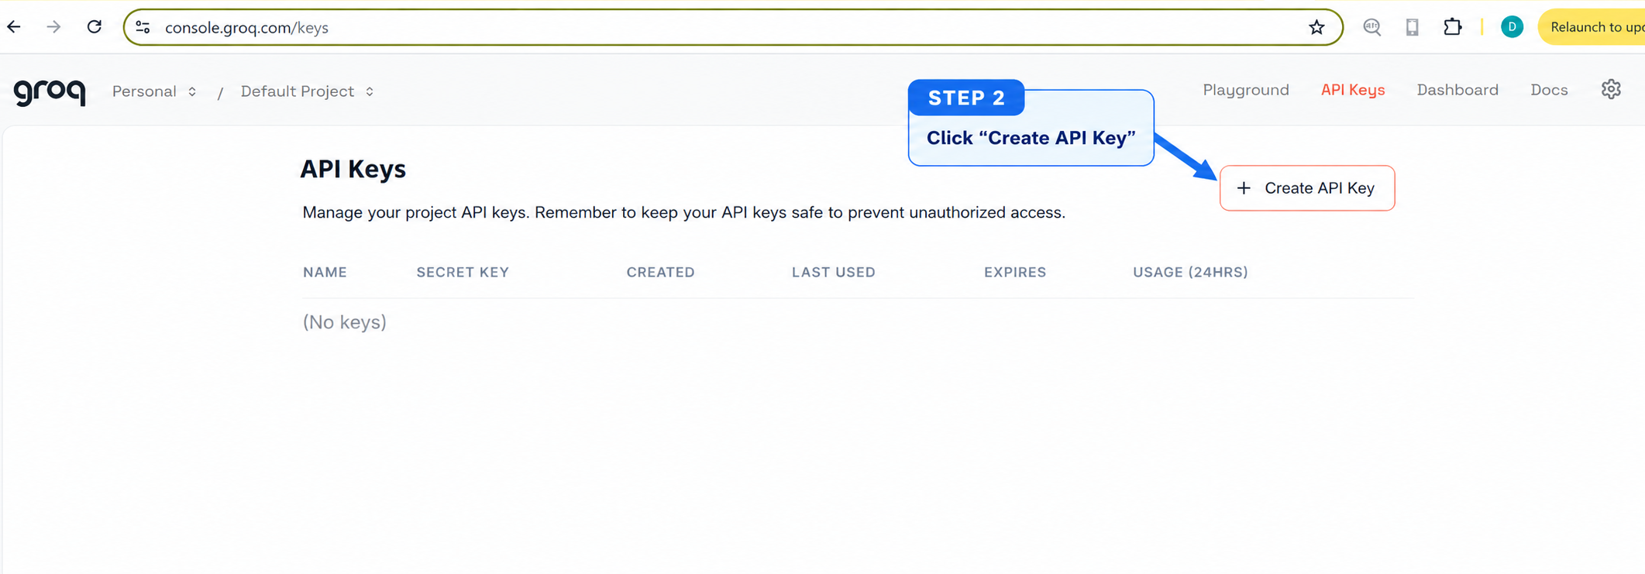Click the (No keys) placeholder text
Screen dimensions: 1645x574
pos(345,322)
